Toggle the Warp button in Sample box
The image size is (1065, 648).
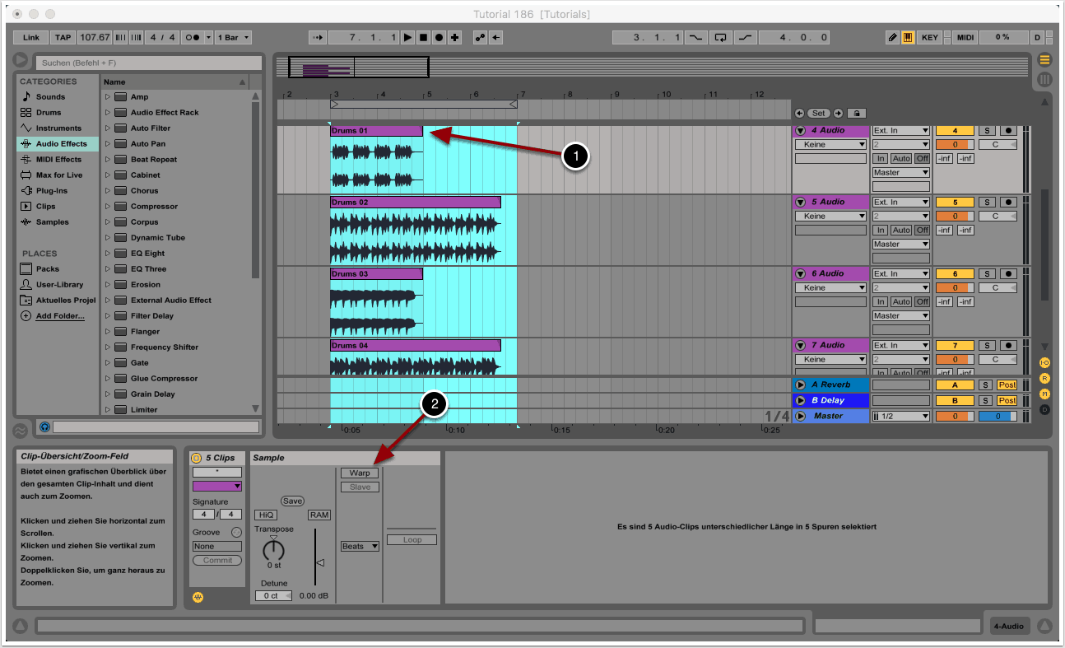360,473
